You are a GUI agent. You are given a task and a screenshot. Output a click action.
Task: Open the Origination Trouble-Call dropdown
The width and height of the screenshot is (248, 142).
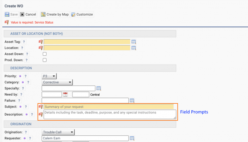pos(58,132)
